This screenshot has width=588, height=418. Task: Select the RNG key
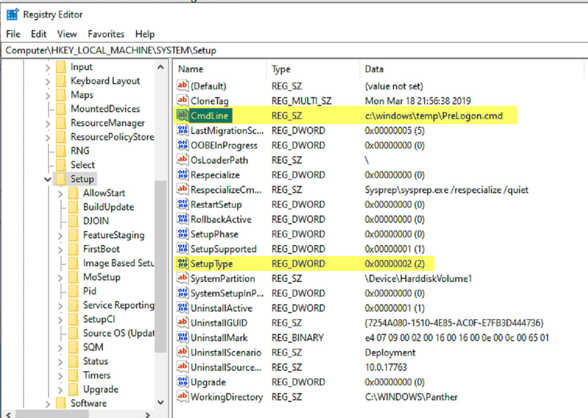(80, 151)
